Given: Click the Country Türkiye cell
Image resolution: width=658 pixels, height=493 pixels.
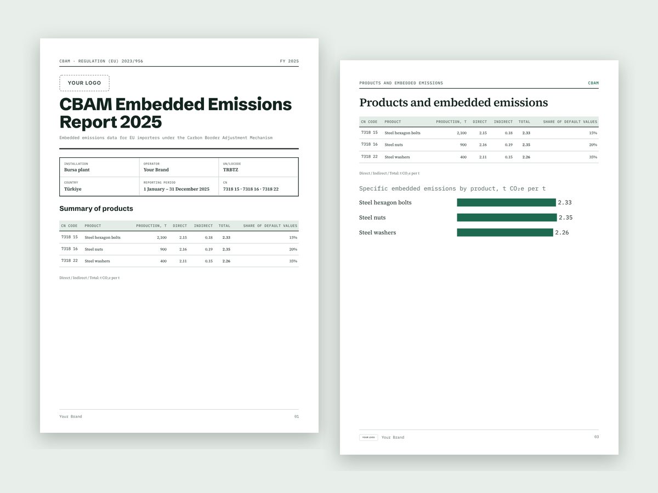Looking at the screenshot, I should point(99,186).
